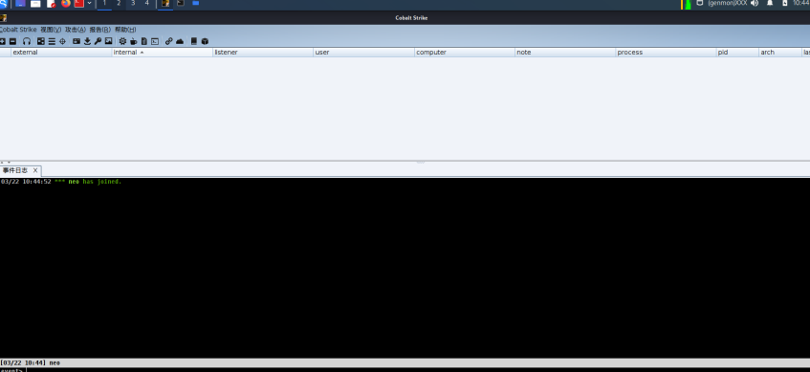Open the coffee cup Java applet icon
Image resolution: width=810 pixels, height=372 pixels.
pyautogui.click(x=133, y=41)
